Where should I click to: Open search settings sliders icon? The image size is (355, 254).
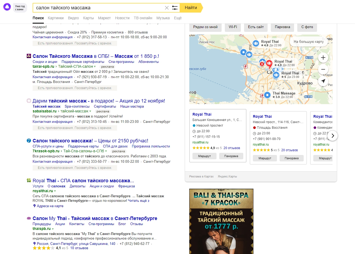point(175,8)
